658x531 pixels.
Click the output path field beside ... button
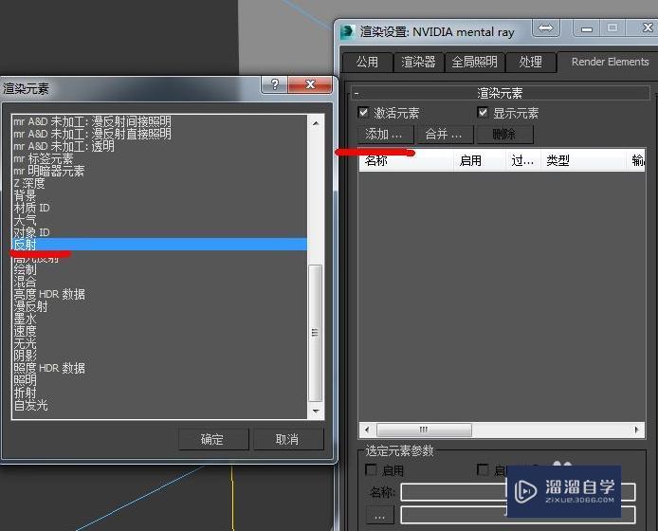[518, 515]
